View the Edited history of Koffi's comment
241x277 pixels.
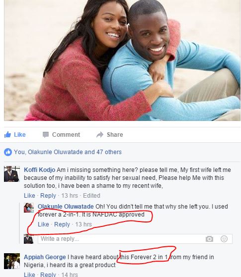[91, 196]
